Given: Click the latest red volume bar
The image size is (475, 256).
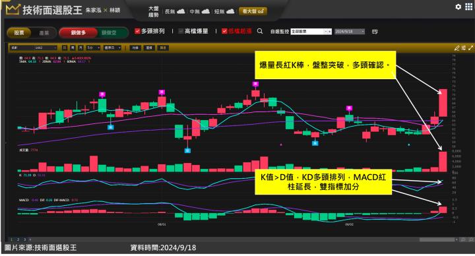Looking at the screenshot, I should coord(443,162).
